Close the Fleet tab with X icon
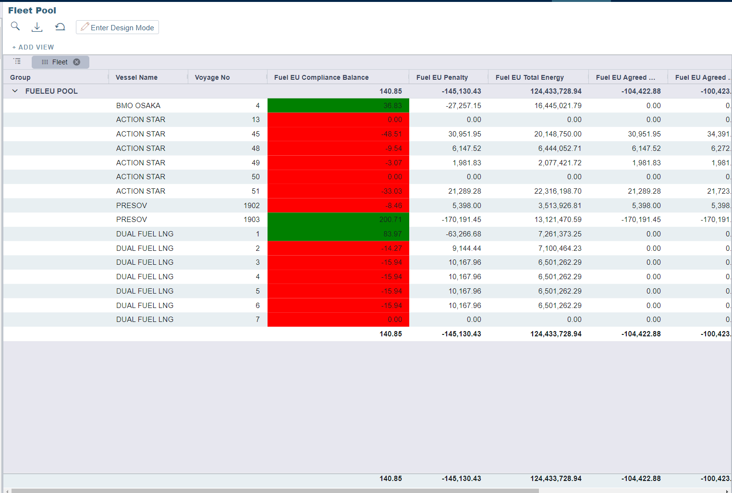Viewport: 732px width, 493px height. pyautogui.click(x=76, y=62)
